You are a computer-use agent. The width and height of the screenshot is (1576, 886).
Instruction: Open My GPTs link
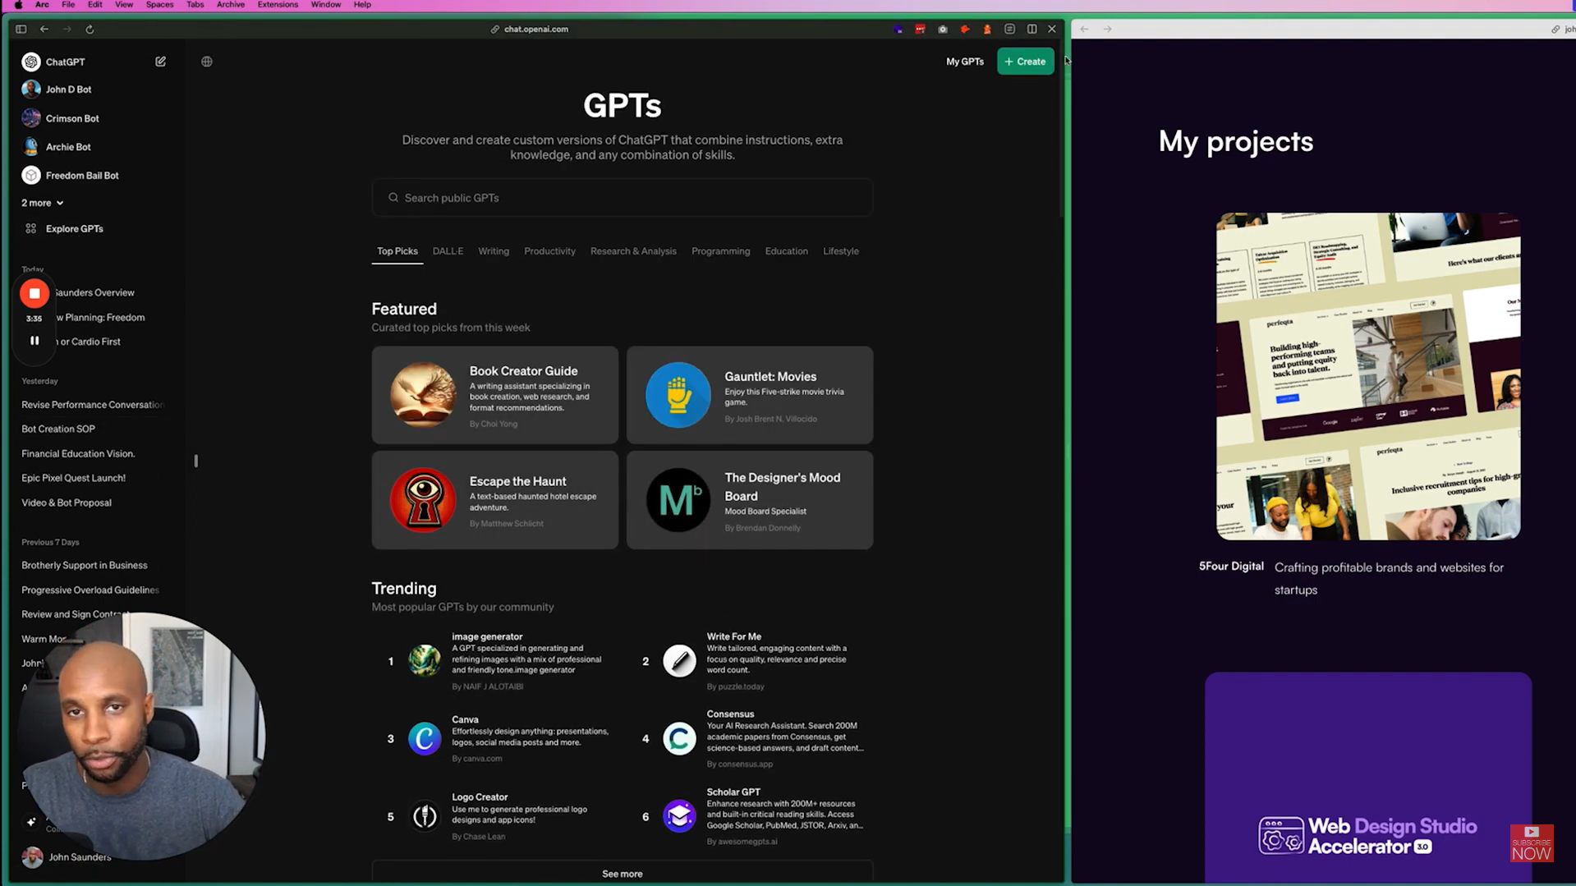coord(964,62)
